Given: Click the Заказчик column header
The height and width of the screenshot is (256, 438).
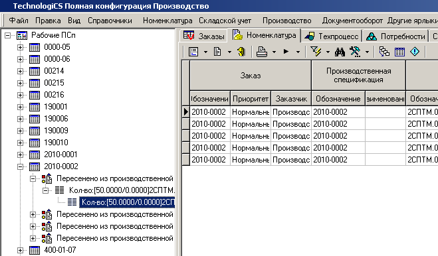Looking at the screenshot, I should pyautogui.click(x=291, y=99).
